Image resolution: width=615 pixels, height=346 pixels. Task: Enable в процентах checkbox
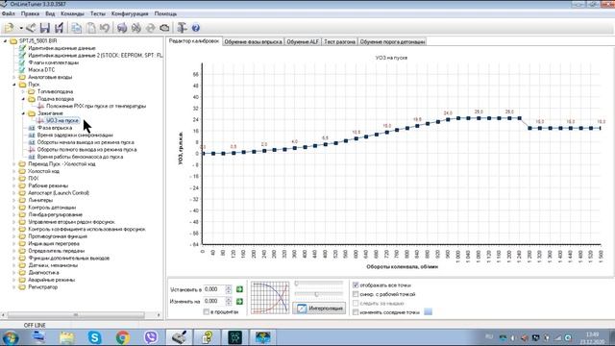coord(207,311)
